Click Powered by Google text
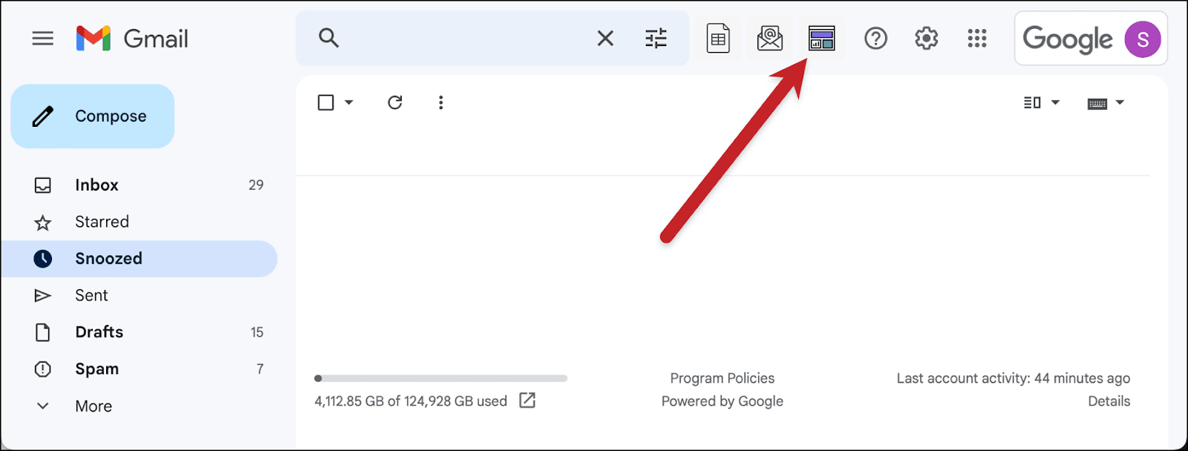The width and height of the screenshot is (1188, 451). [x=722, y=401]
